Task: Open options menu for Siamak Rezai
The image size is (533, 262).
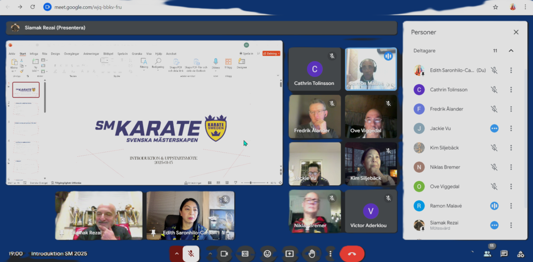Action: pyautogui.click(x=511, y=225)
